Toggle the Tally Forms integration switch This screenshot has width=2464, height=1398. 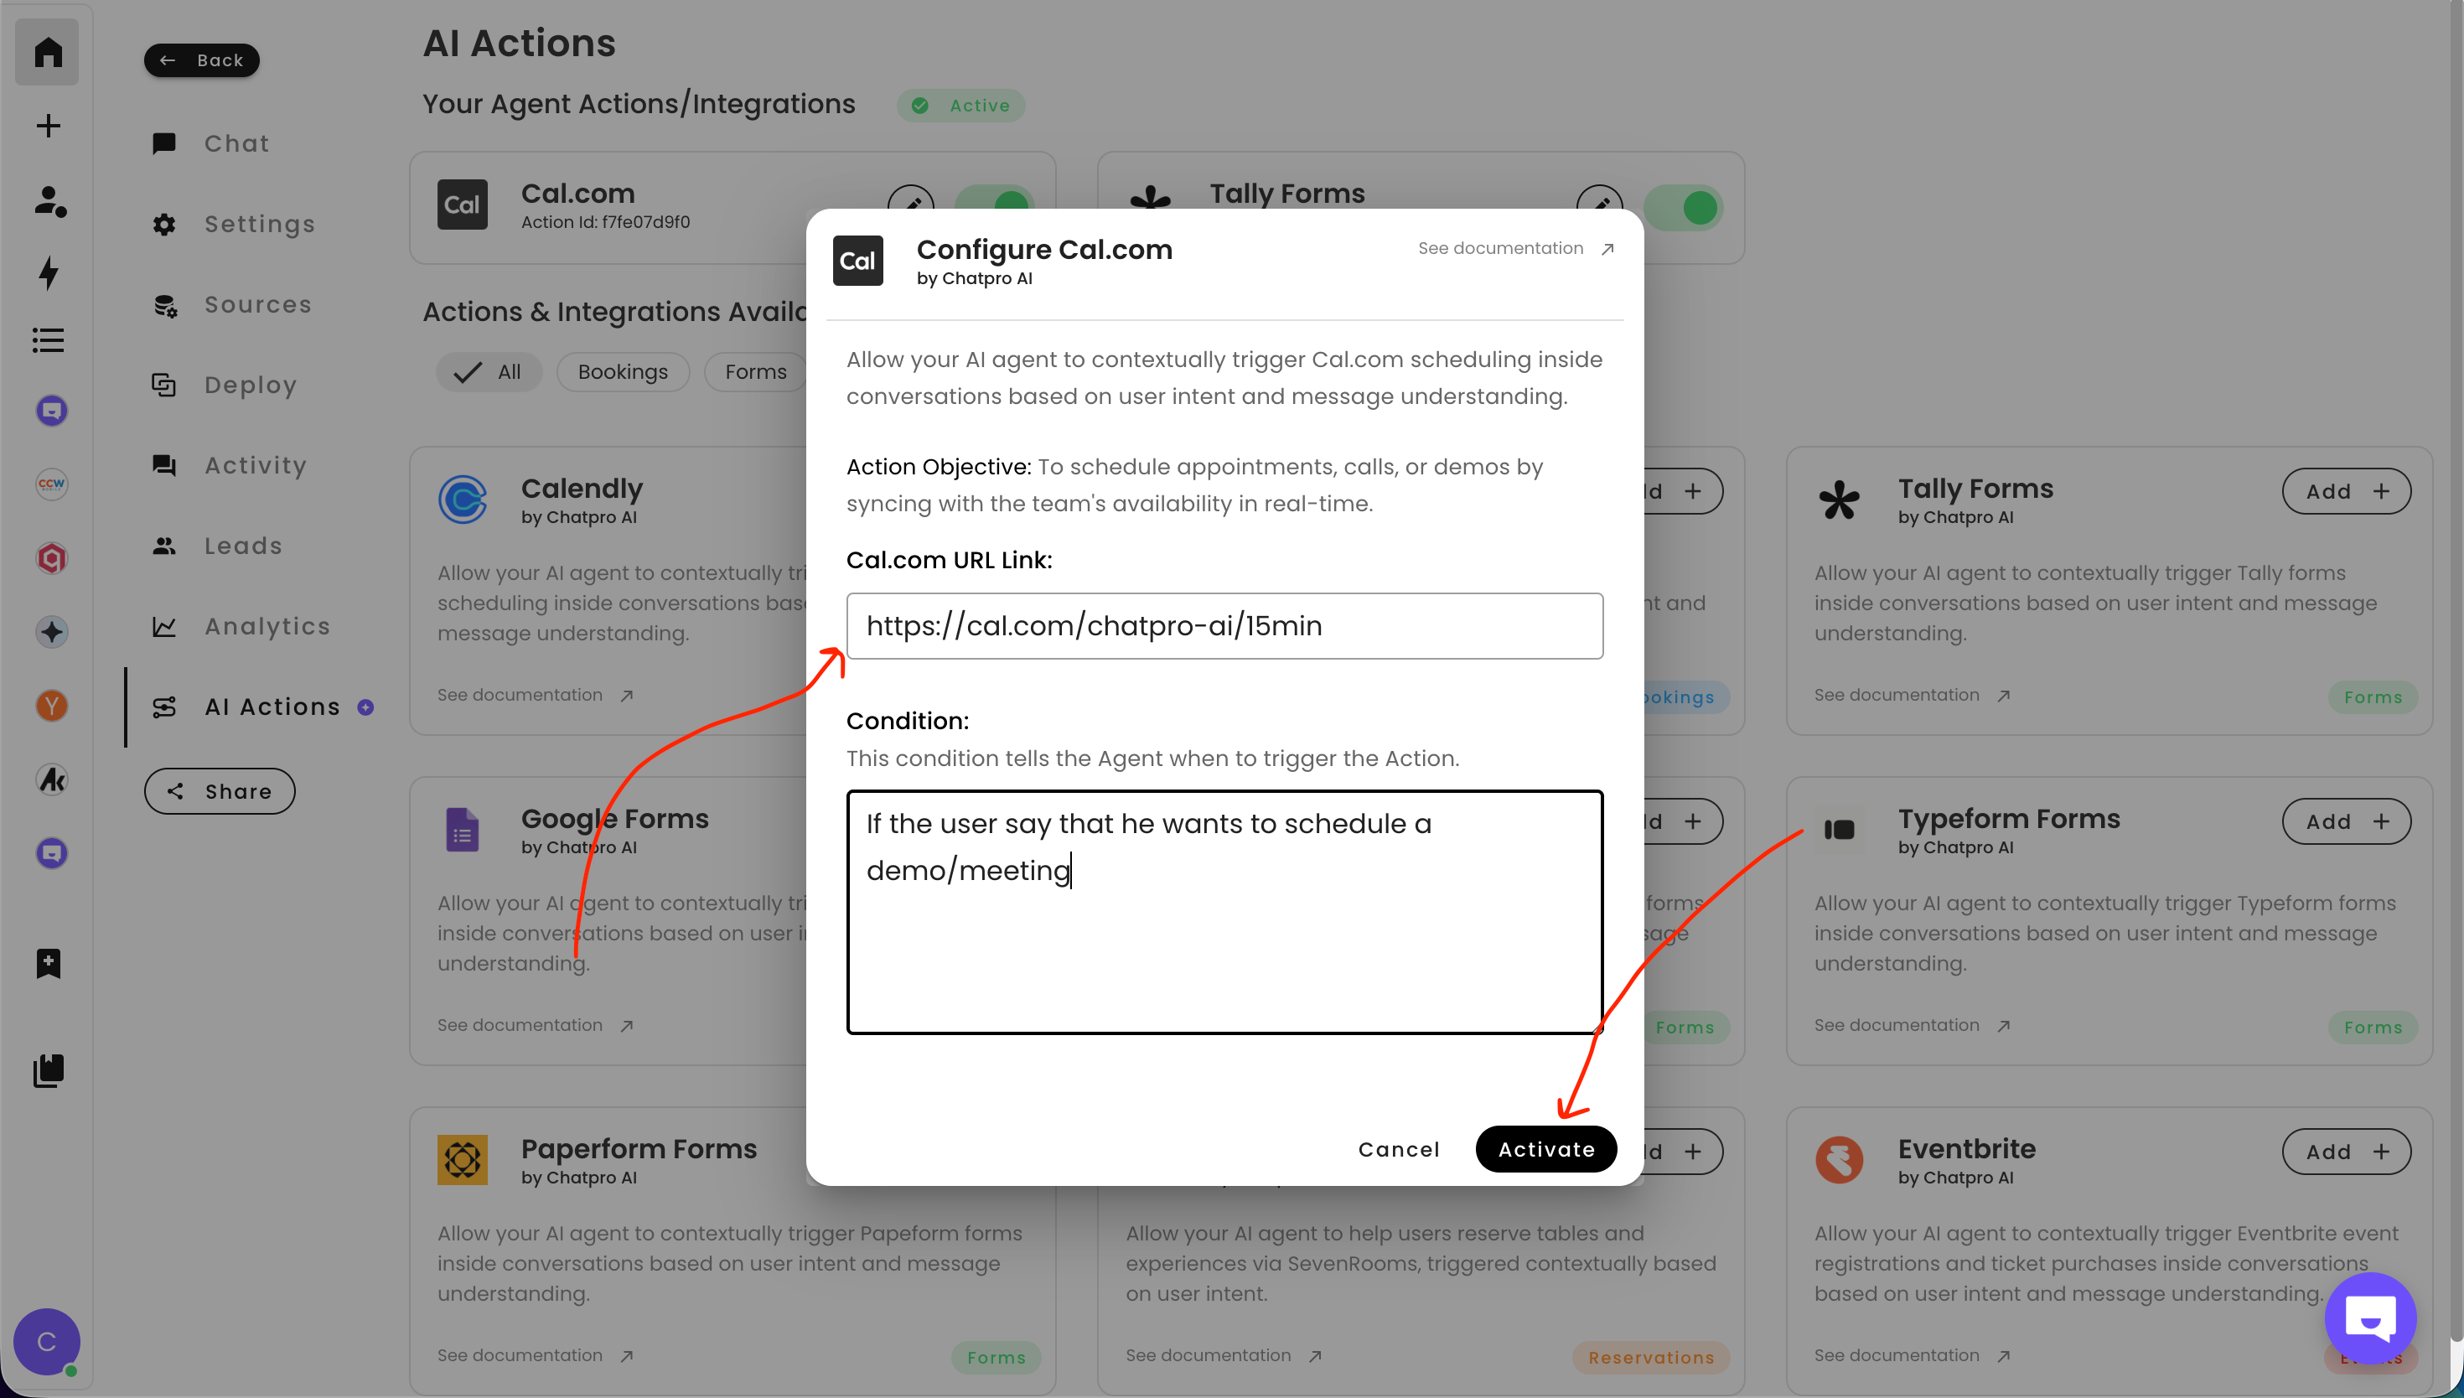(x=1683, y=206)
